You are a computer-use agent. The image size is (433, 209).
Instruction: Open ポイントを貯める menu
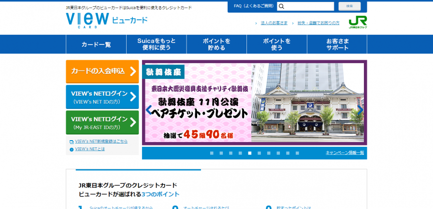pyautogui.click(x=216, y=44)
